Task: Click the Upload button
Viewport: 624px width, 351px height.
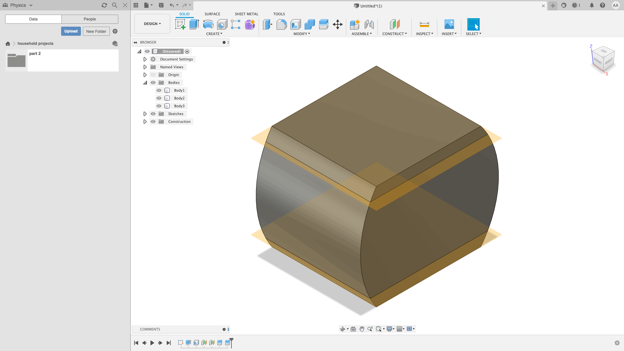Action: point(71,31)
